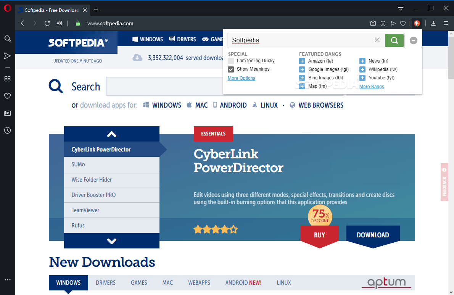Open the sidebar three-dots setup menu
This screenshot has height=295, width=454.
[8, 280]
